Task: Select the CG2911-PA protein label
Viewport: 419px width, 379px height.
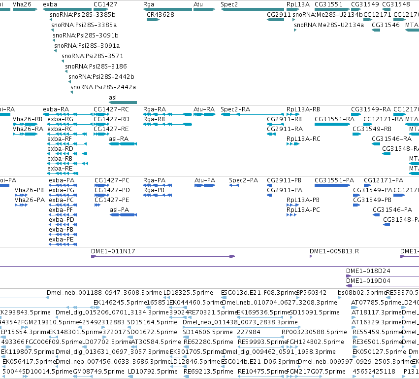Action: click(x=285, y=190)
